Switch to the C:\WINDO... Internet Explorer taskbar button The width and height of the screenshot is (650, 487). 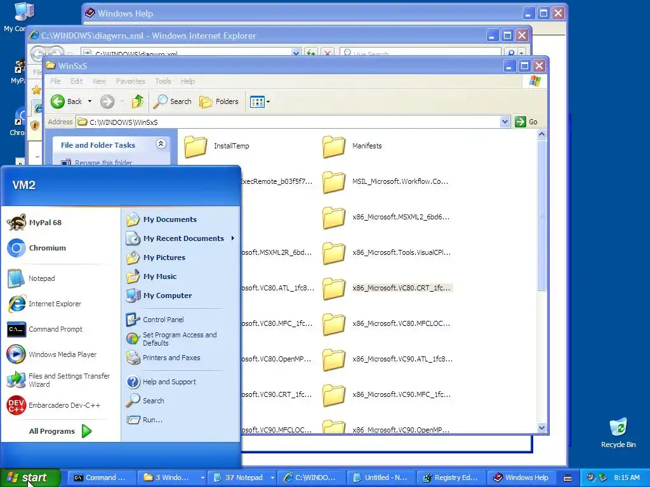point(311,477)
